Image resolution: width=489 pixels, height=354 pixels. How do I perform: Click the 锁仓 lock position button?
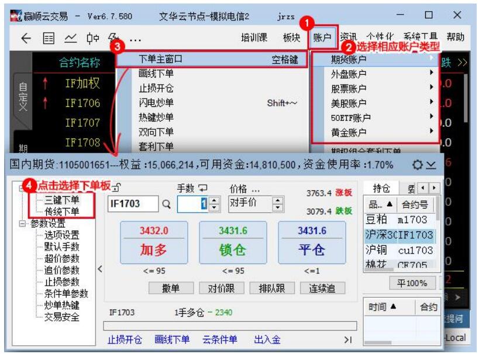click(233, 242)
